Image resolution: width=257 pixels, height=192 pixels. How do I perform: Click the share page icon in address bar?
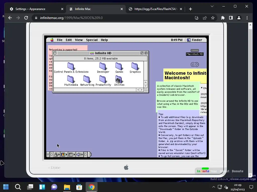pos(205,18)
